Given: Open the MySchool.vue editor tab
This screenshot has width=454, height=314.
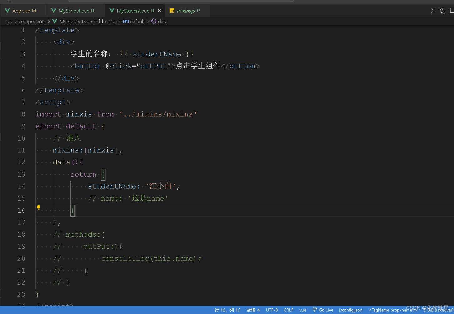Looking at the screenshot, I should coord(76,11).
